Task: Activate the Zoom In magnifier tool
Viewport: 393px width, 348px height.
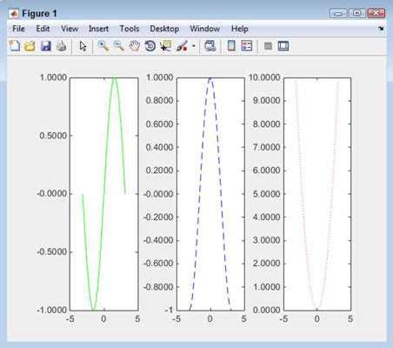Action: [x=103, y=46]
